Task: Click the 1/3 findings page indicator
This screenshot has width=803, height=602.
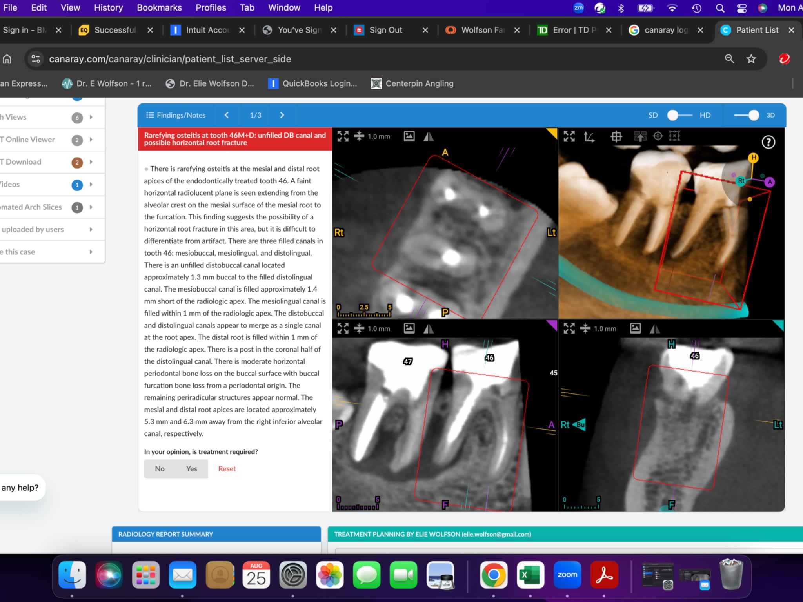Action: tap(256, 115)
